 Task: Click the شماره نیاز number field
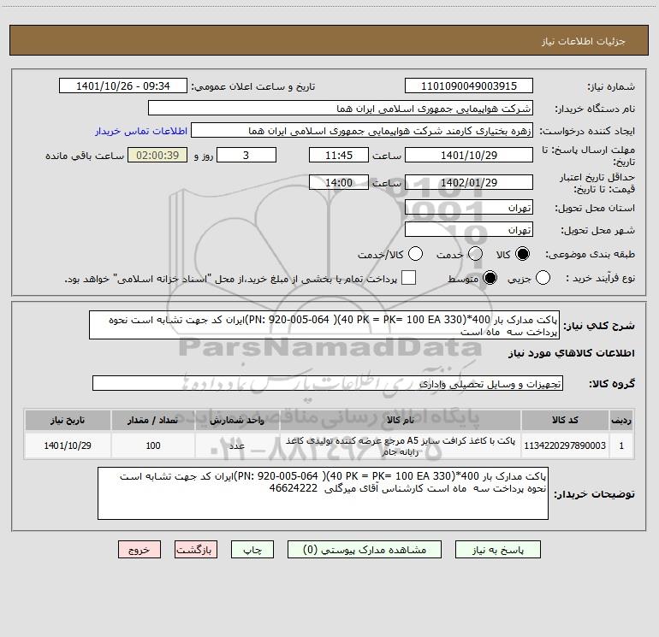tap(468, 86)
